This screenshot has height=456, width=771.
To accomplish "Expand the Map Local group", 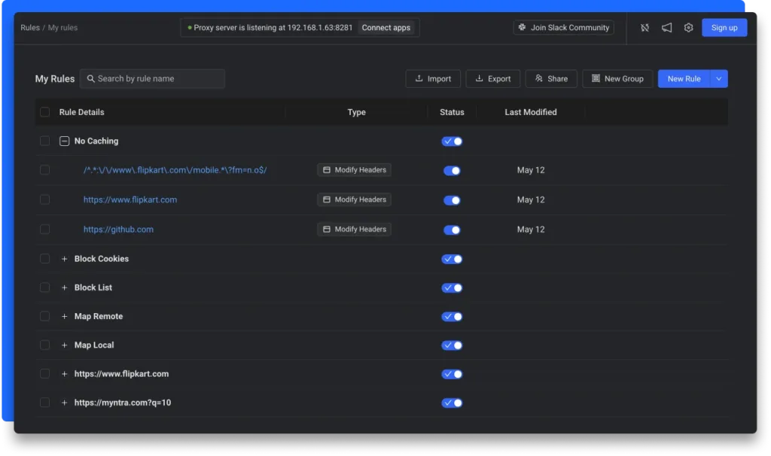I will [65, 345].
